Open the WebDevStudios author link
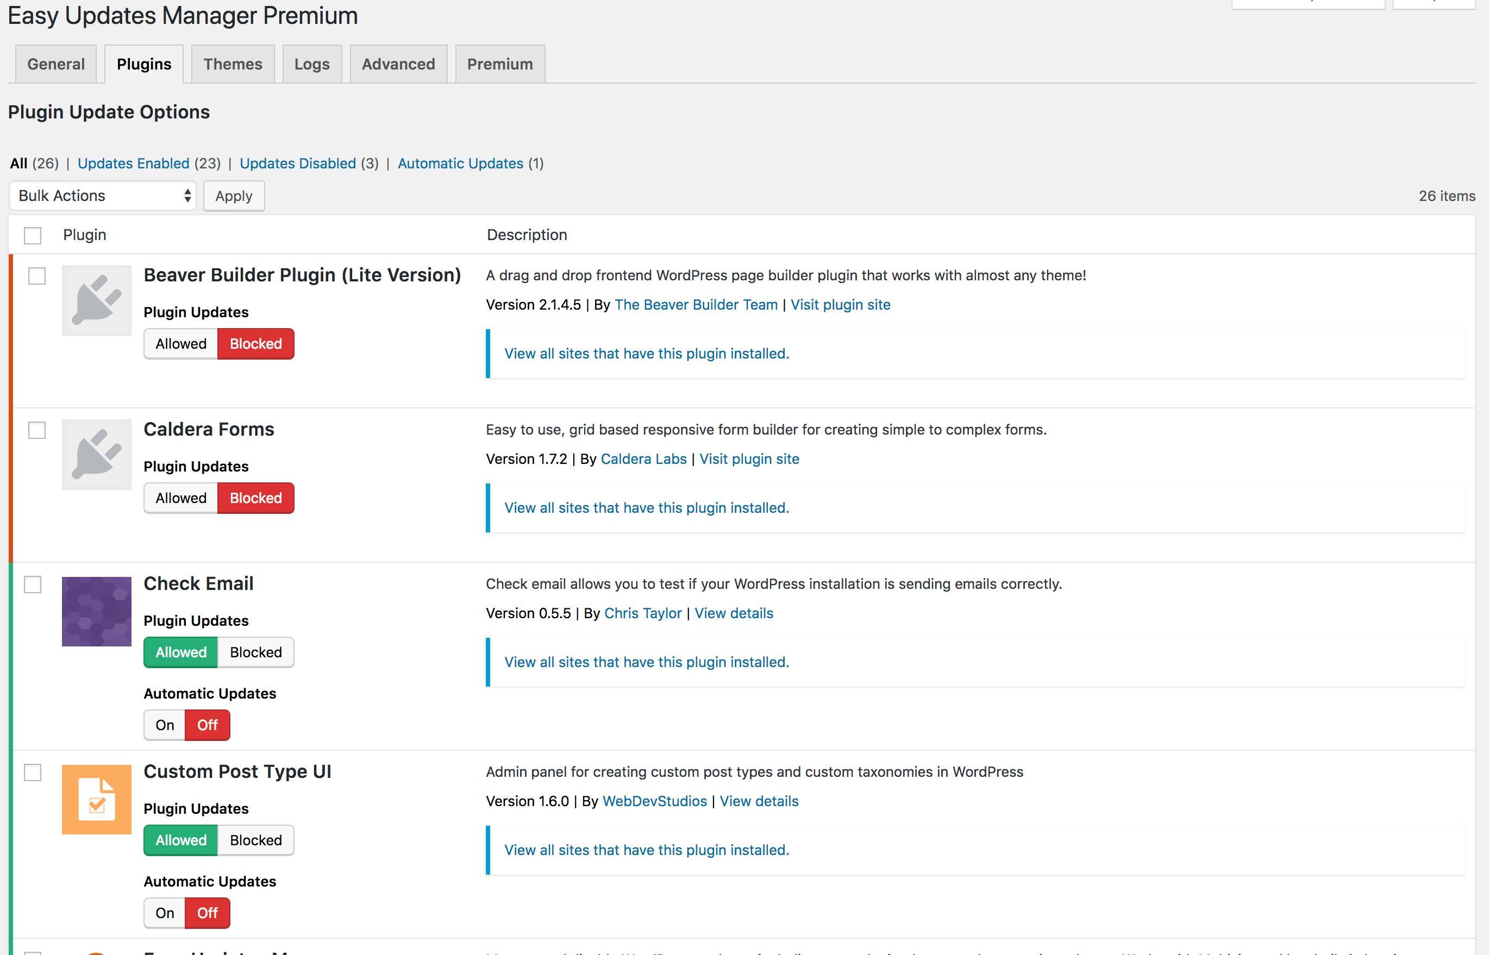 [654, 801]
